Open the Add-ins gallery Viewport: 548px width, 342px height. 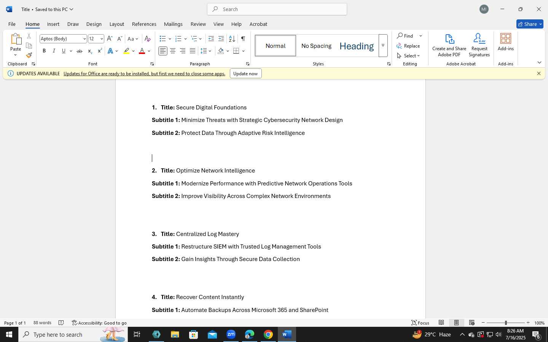506,42
